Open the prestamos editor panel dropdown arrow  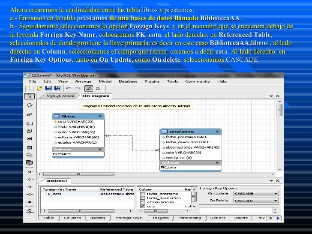pos(271,181)
